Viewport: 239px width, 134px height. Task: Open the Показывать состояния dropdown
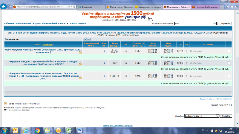coord(195,24)
